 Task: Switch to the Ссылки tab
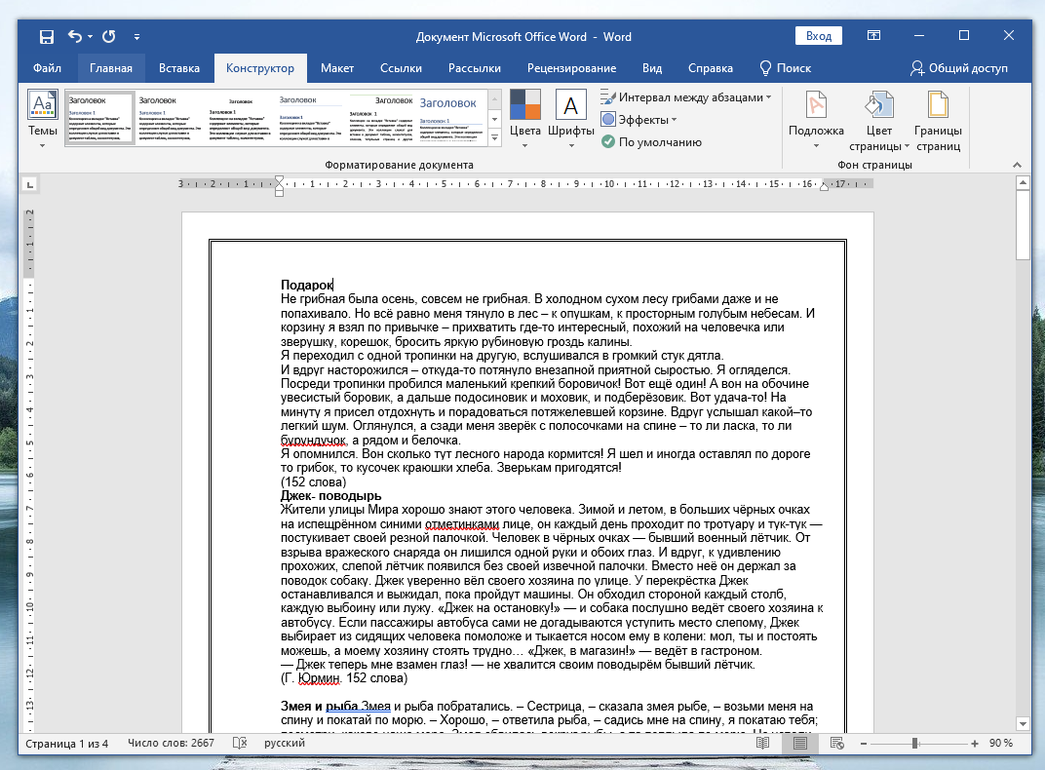pos(401,68)
